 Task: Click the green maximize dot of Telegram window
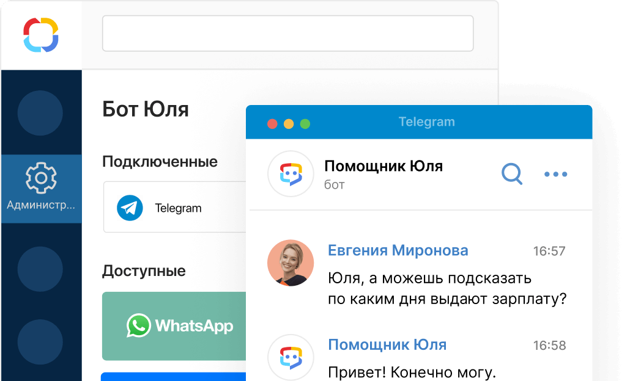305,124
